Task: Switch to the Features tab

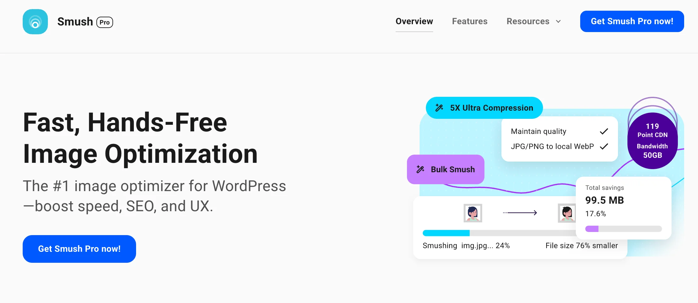Action: [469, 21]
